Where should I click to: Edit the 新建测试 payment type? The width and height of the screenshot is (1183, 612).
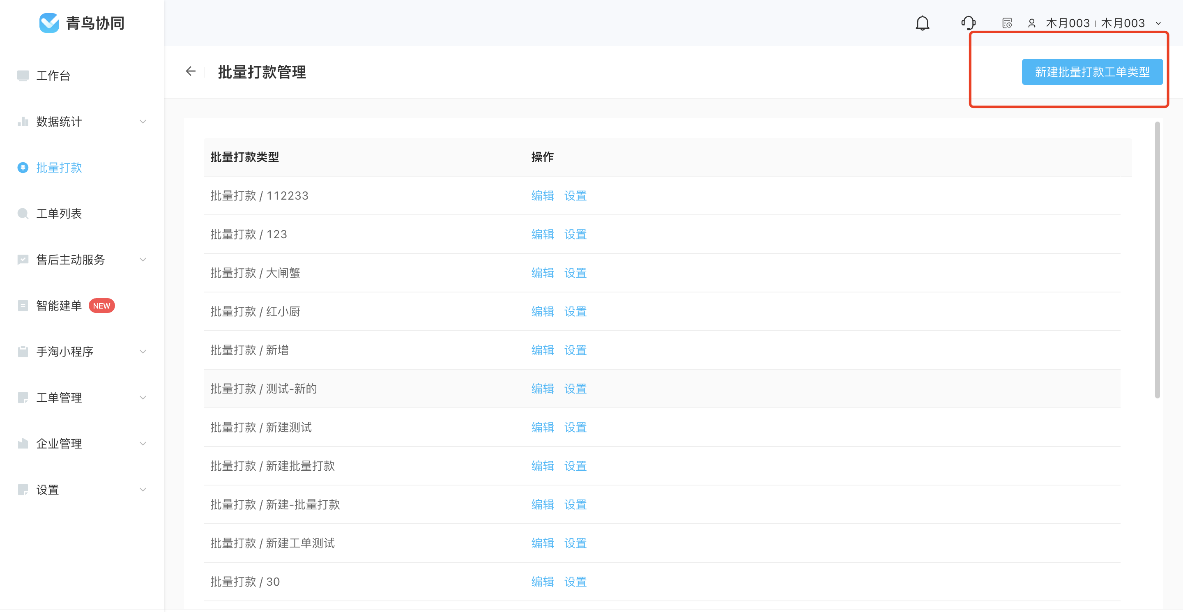[542, 427]
